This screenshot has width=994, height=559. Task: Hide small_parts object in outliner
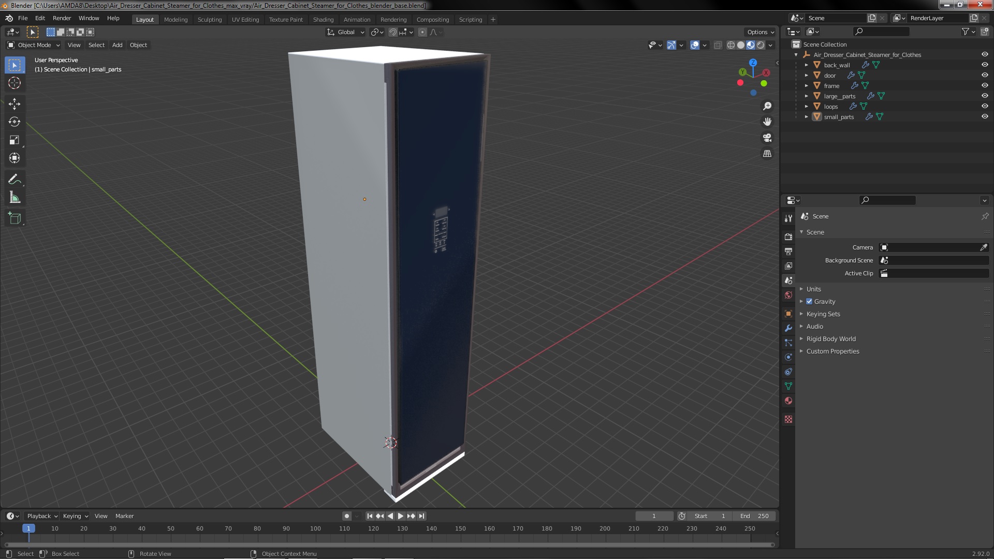pos(984,116)
